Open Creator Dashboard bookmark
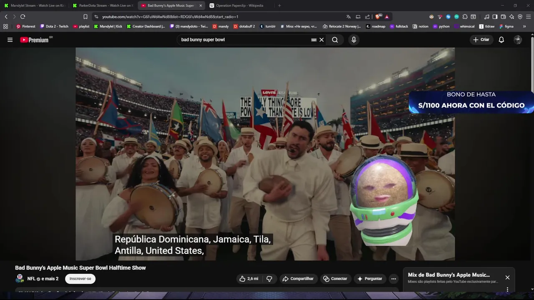Image resolution: width=534 pixels, height=300 pixels. tap(146, 26)
